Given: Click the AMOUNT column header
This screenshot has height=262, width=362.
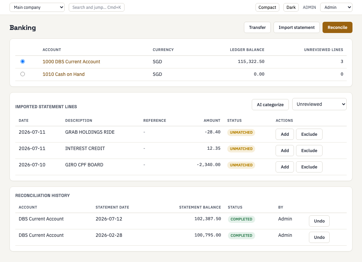Looking at the screenshot, I should tap(212, 120).
